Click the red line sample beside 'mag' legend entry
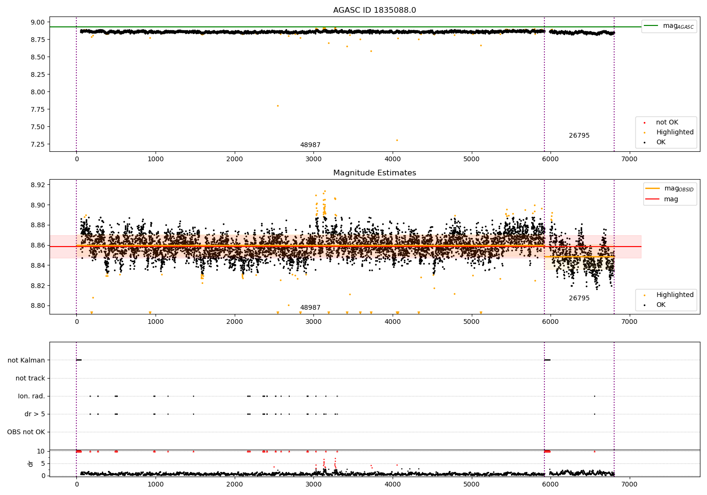 [x=652, y=199]
